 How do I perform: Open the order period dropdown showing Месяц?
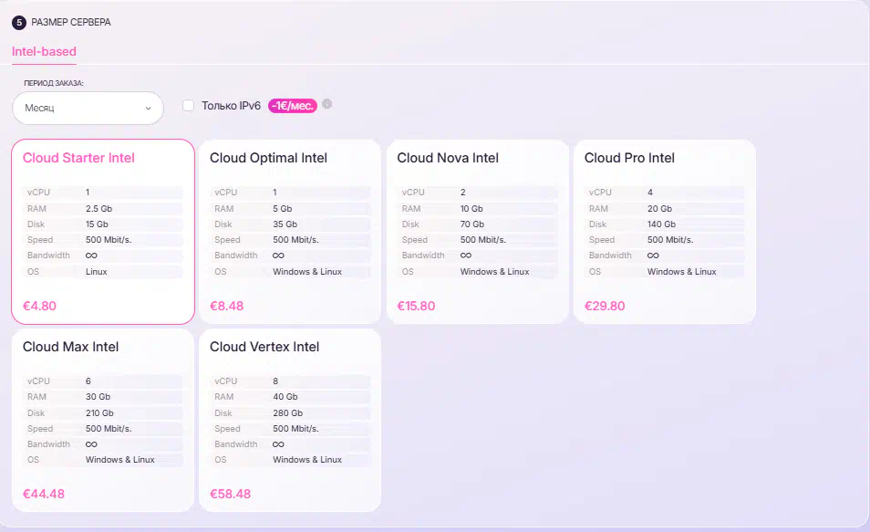(x=88, y=108)
